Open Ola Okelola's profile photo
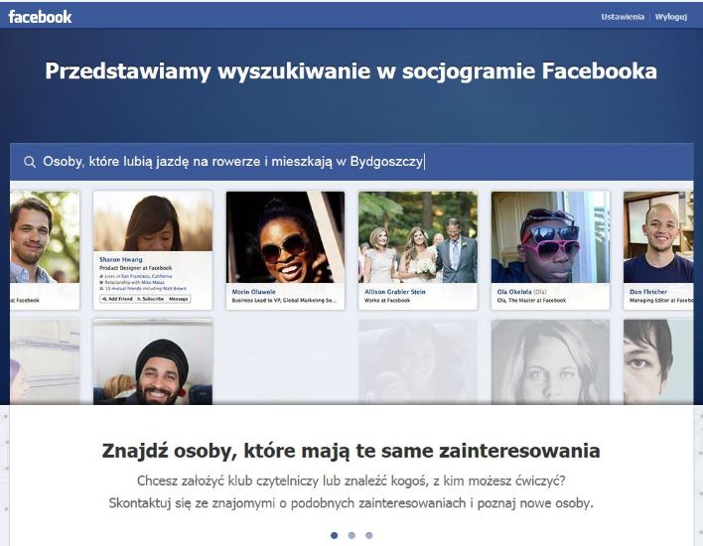This screenshot has width=703, height=546. [550, 237]
